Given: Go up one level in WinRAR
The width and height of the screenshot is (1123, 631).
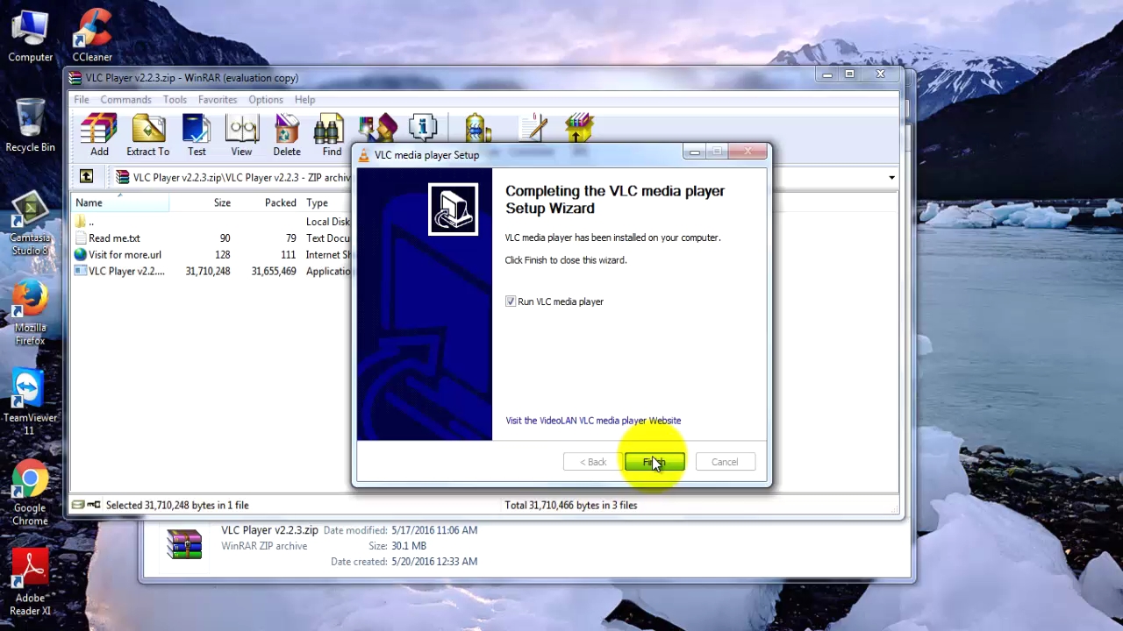Looking at the screenshot, I should click(86, 177).
